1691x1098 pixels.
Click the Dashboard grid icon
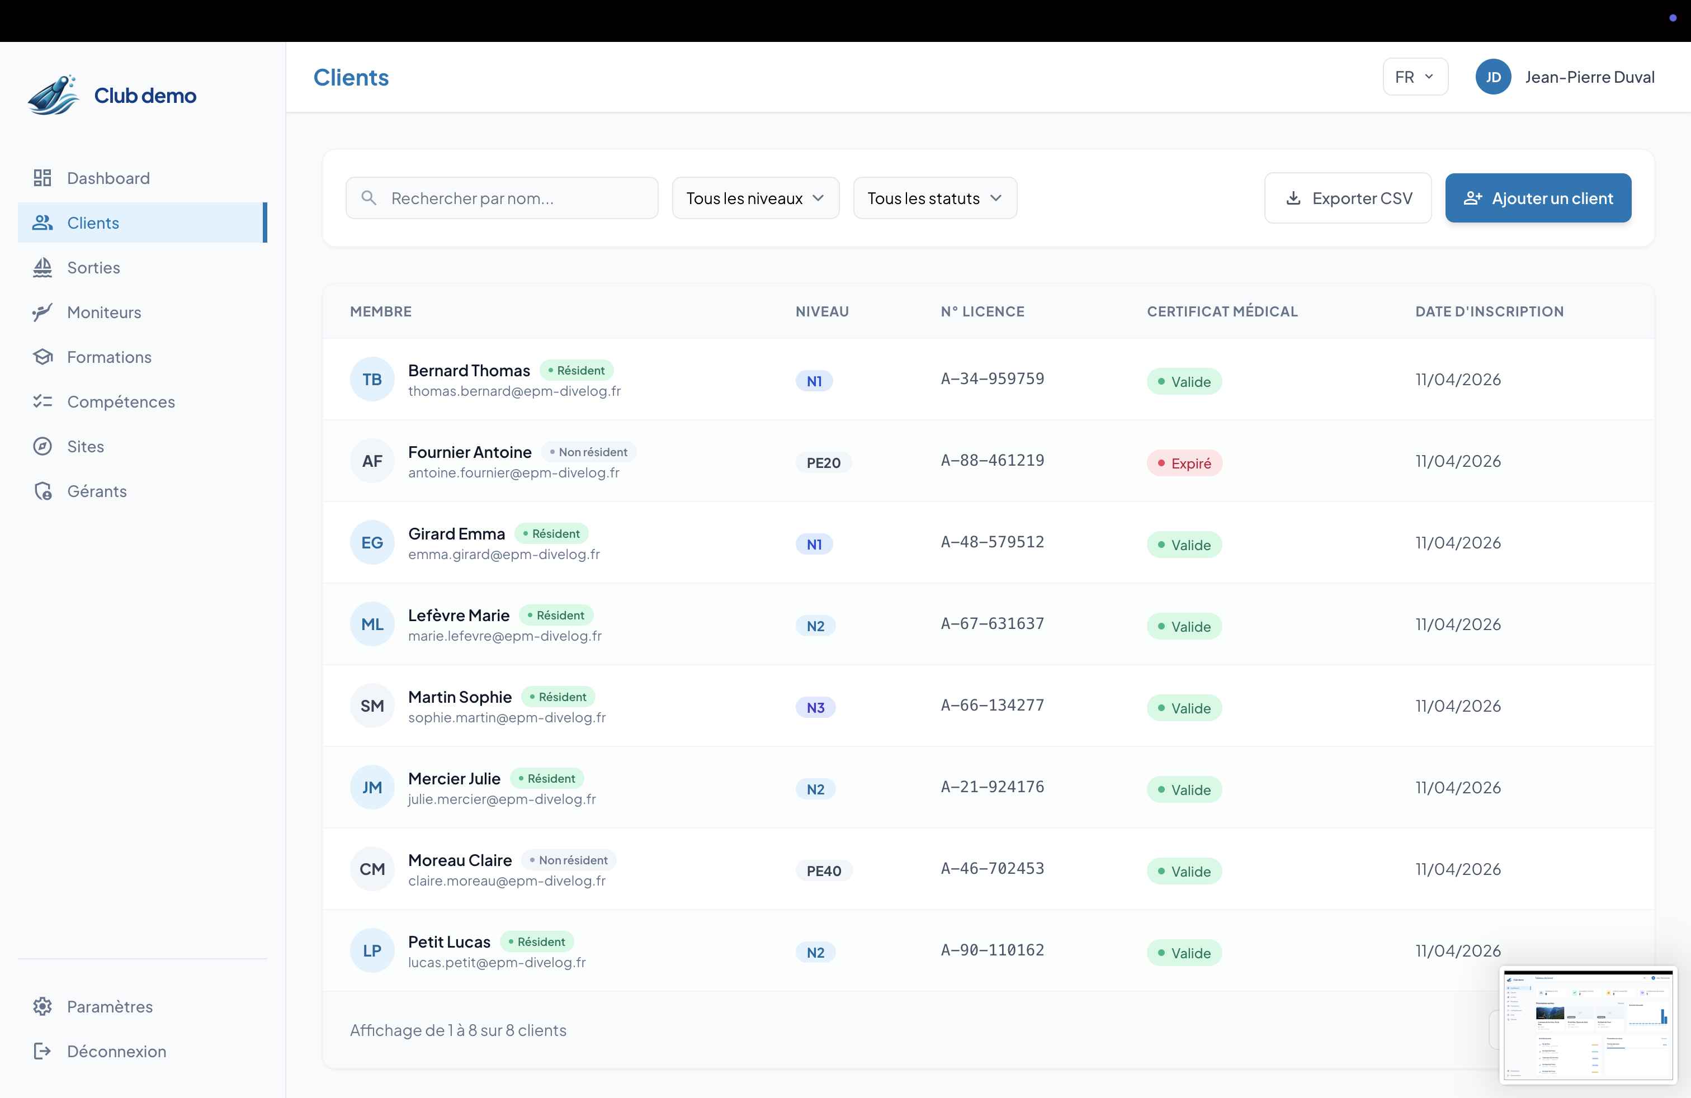(x=42, y=178)
